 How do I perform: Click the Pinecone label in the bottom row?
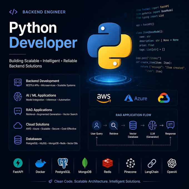(x=130, y=172)
